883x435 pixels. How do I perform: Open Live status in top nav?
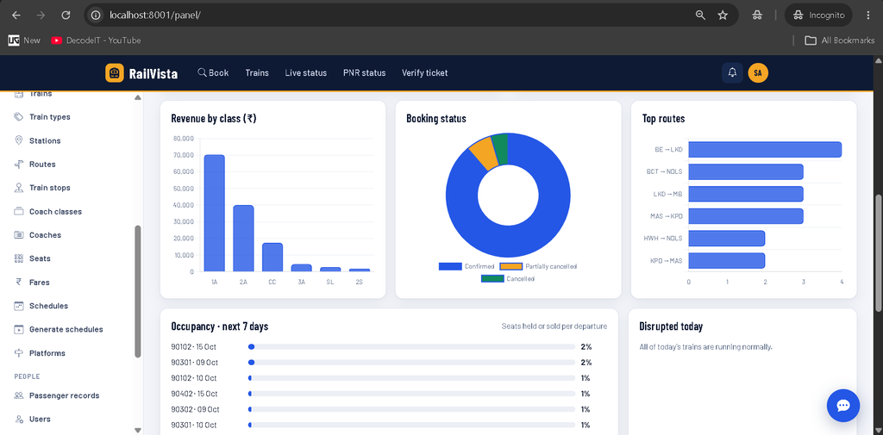pyautogui.click(x=306, y=72)
